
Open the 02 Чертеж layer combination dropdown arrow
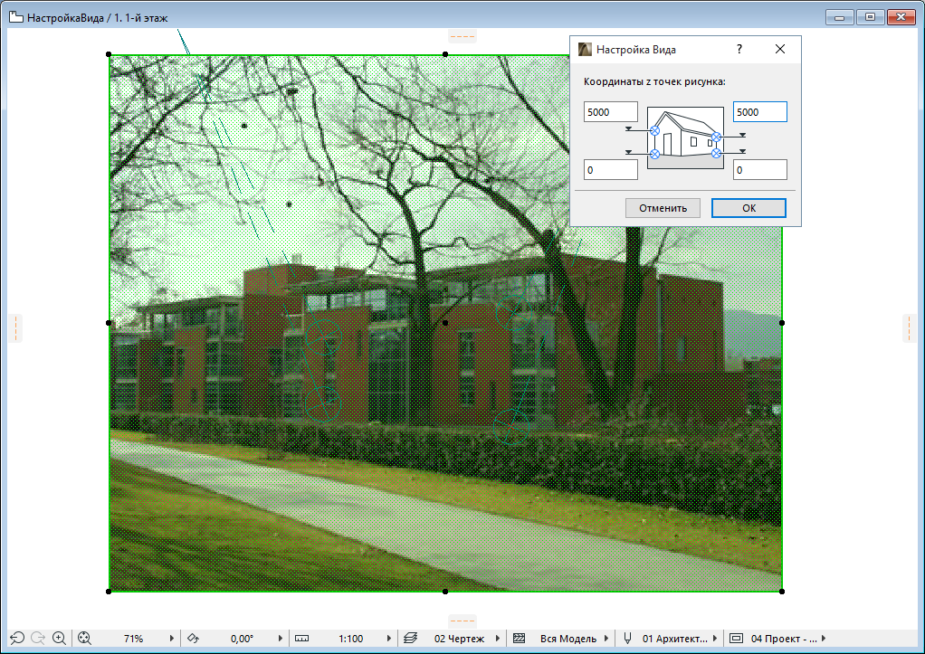click(498, 638)
